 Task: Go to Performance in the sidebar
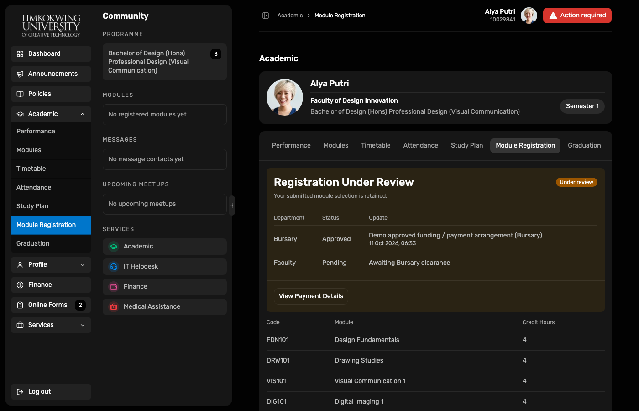click(x=51, y=132)
